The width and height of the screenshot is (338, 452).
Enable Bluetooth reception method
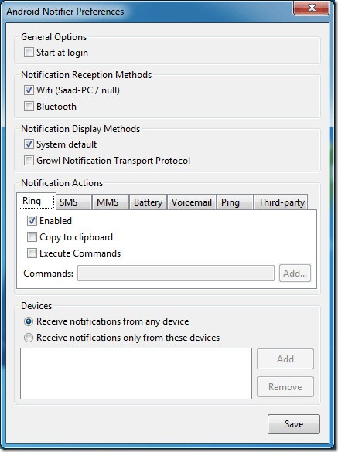point(29,107)
